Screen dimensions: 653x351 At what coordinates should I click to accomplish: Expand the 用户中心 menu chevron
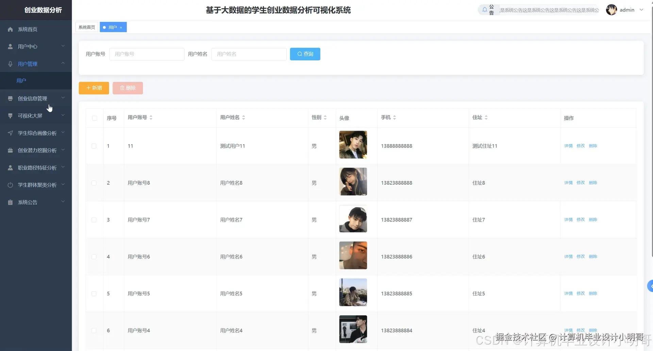pos(63,46)
